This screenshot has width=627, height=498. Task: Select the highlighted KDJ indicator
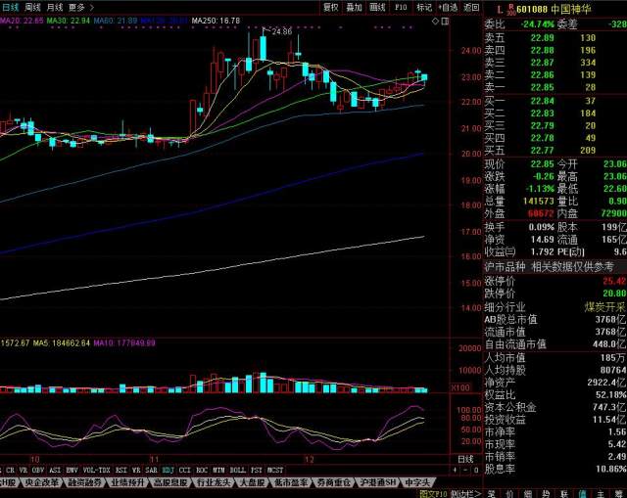click(x=168, y=470)
